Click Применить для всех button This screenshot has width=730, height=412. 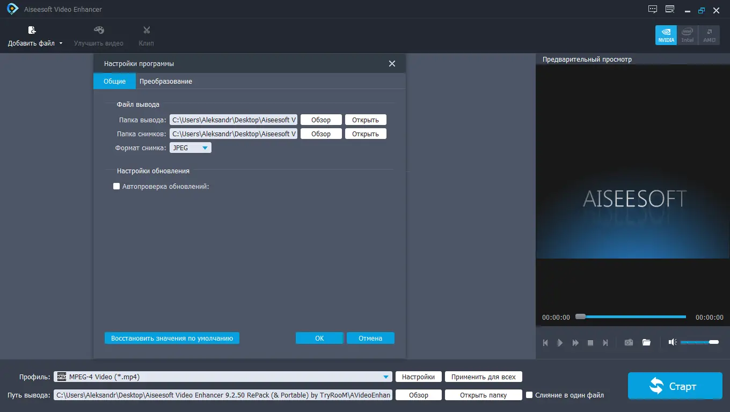coord(484,377)
